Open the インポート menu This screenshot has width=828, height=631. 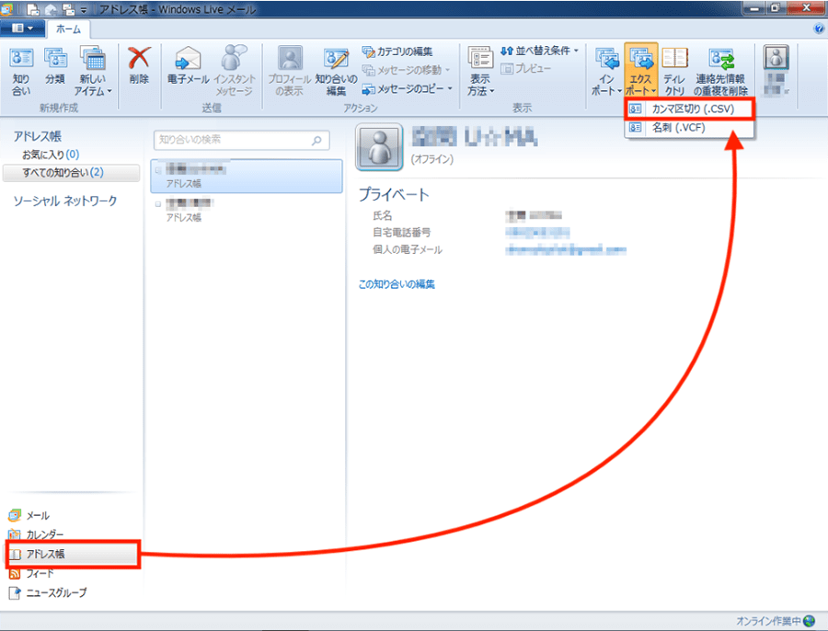pyautogui.click(x=606, y=72)
